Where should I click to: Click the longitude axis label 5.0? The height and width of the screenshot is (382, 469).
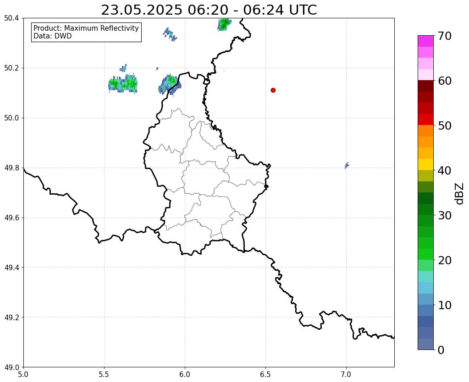pos(23,374)
